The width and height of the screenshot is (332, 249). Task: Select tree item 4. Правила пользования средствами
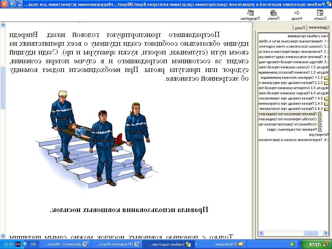[293, 57]
